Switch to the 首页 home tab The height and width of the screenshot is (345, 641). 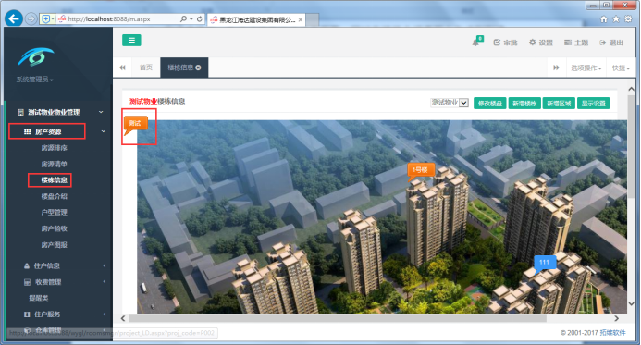pos(146,68)
